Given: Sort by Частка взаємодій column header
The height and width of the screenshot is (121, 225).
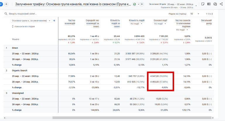Looking at the screenshot, I should (x=70, y=22).
